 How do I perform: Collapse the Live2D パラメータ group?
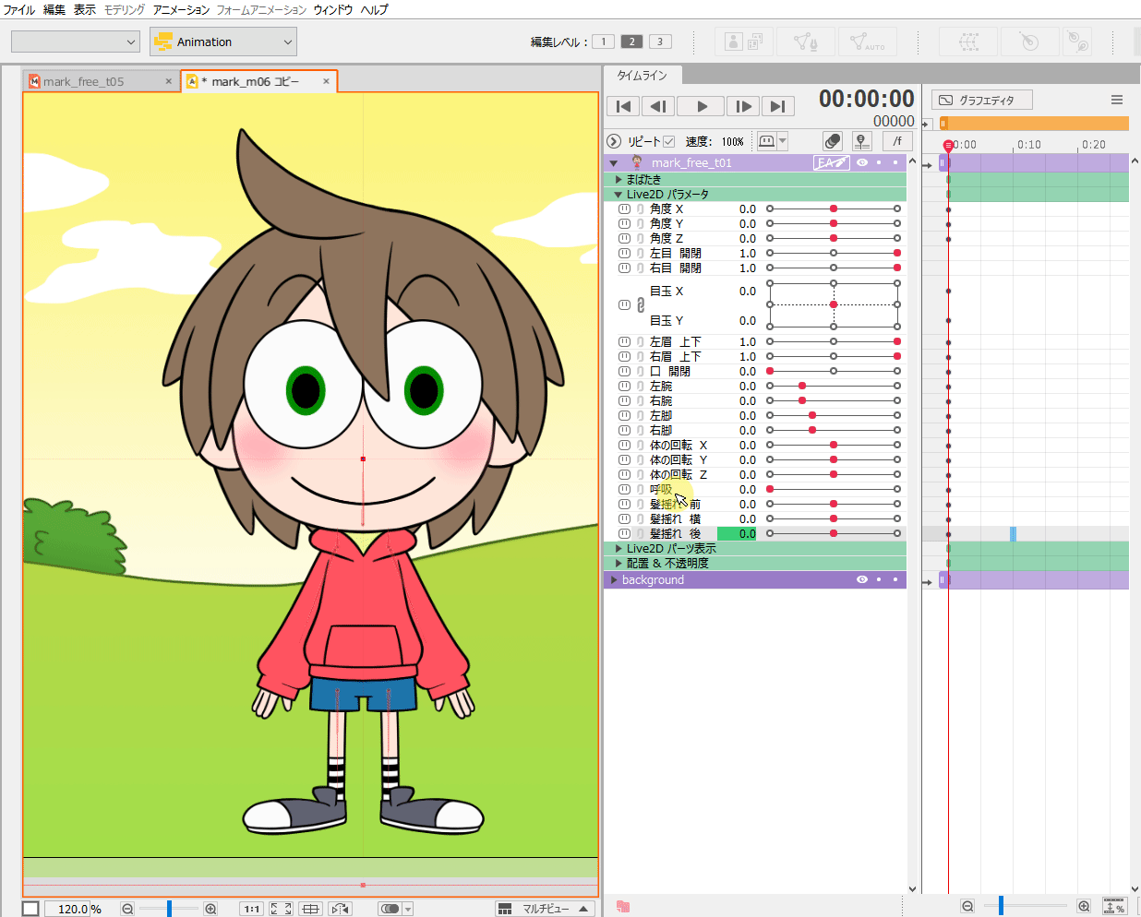(617, 194)
